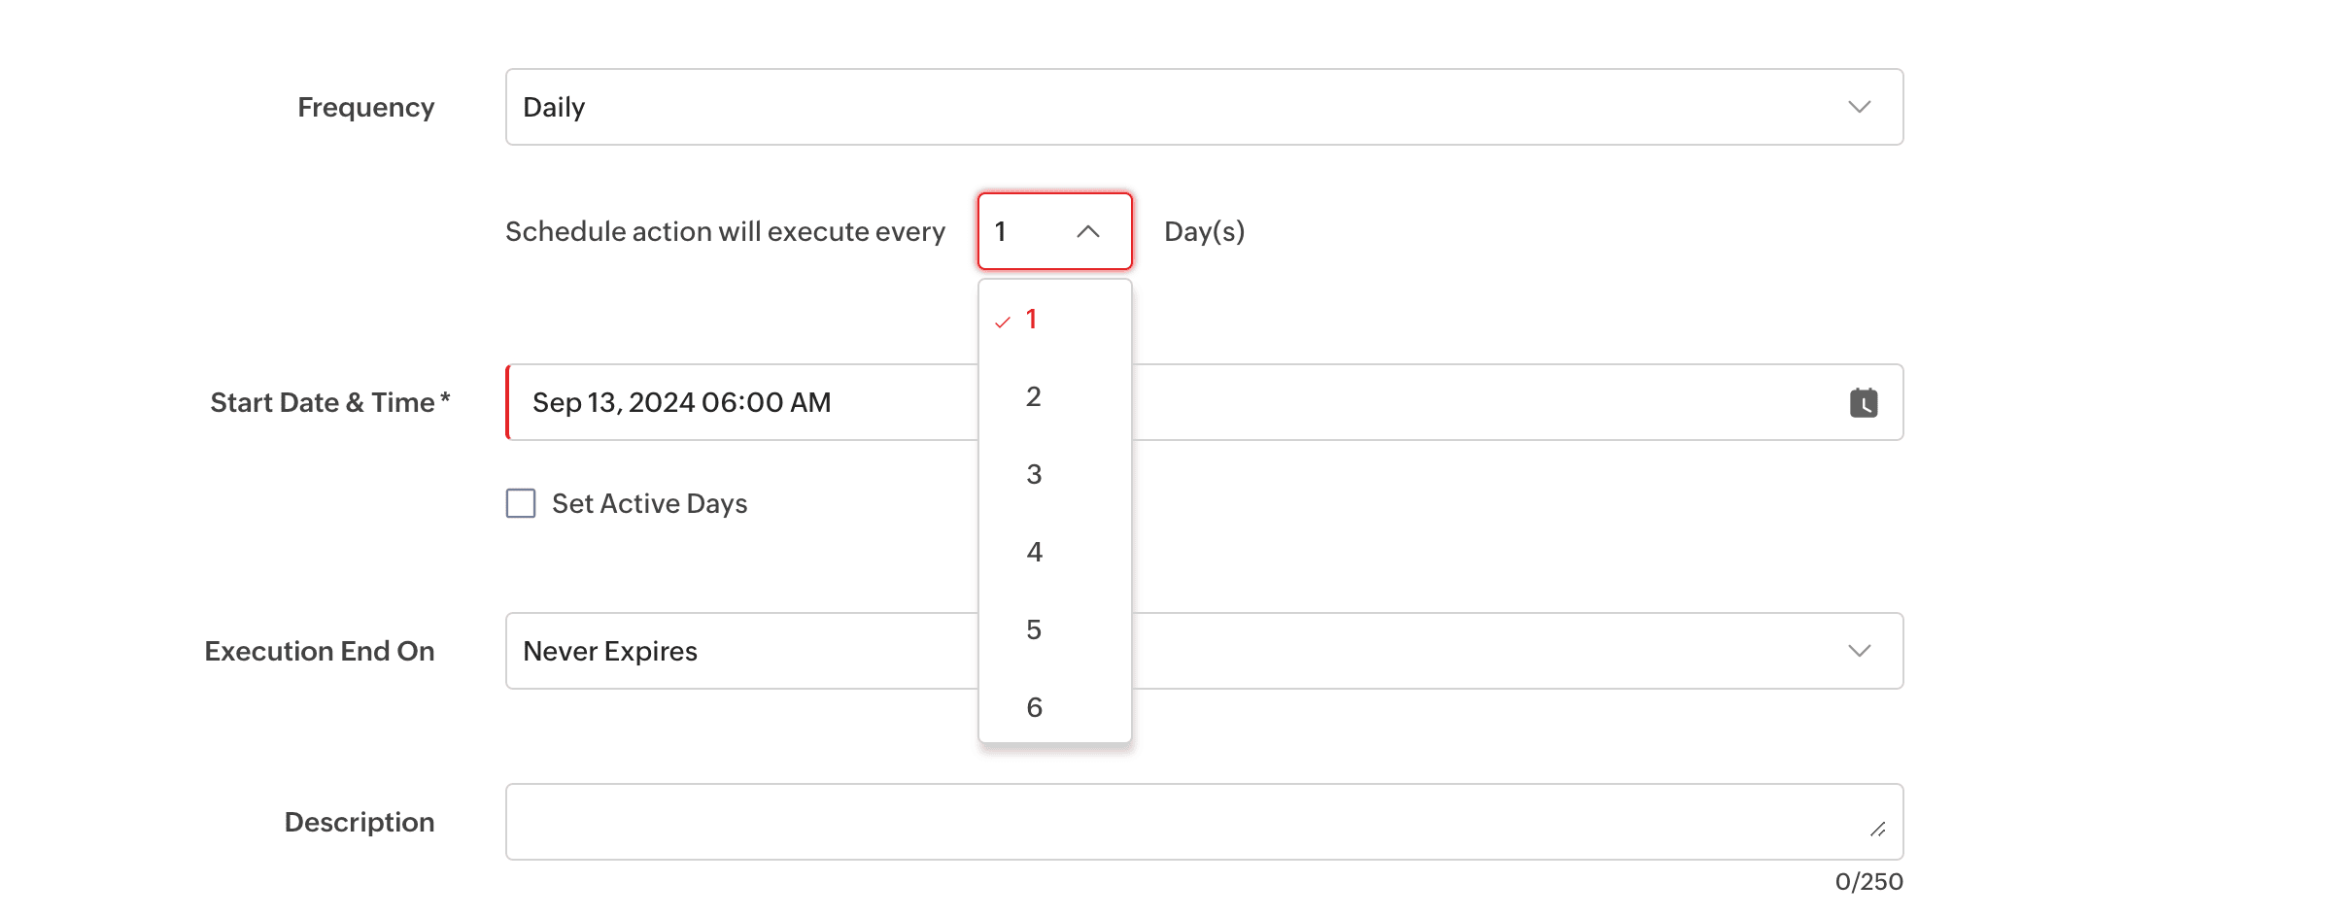Choose 3 in the day interval list
Screen dimensions: 2330x917
(1034, 474)
